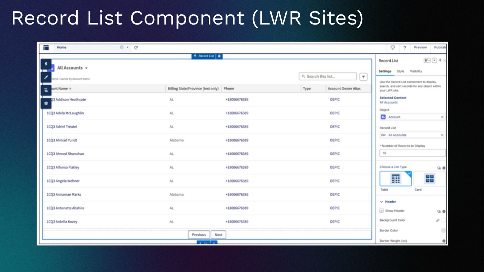Open the 1CQ3 Angela Wehner account link
The height and width of the screenshot is (272, 484).
click(x=63, y=181)
